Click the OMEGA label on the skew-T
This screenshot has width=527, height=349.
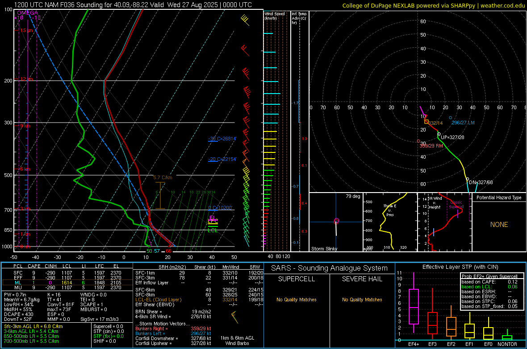coord(27,13)
